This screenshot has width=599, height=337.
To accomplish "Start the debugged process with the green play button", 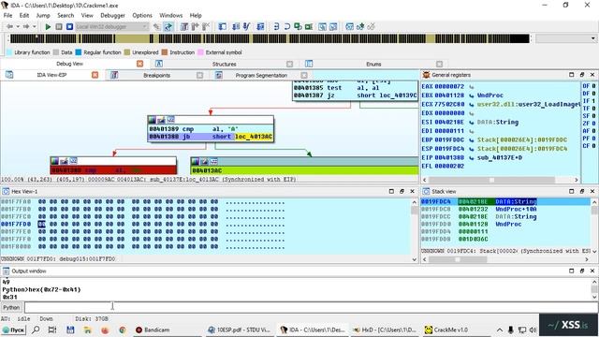I will tap(48, 27).
